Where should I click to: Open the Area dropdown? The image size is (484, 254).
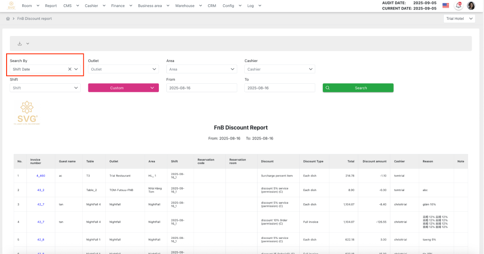coord(201,69)
